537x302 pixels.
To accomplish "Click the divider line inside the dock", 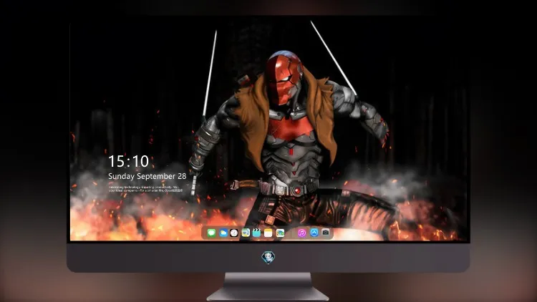I will [291, 233].
